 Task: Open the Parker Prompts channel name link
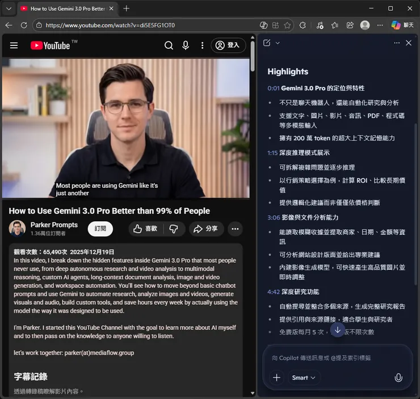(54, 225)
